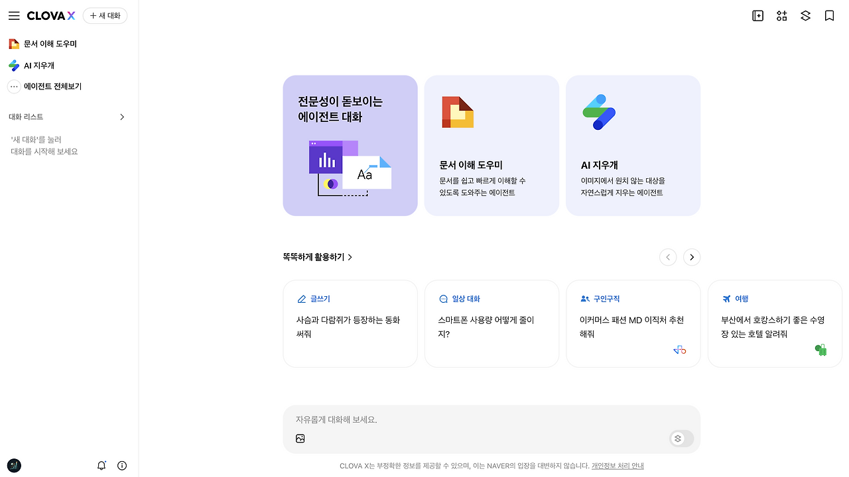
Task: Click the image upload icon in chat box
Action: point(300,438)
